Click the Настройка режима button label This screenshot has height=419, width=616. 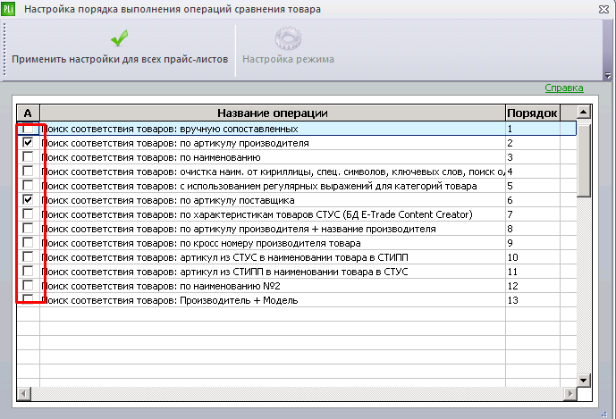(288, 59)
